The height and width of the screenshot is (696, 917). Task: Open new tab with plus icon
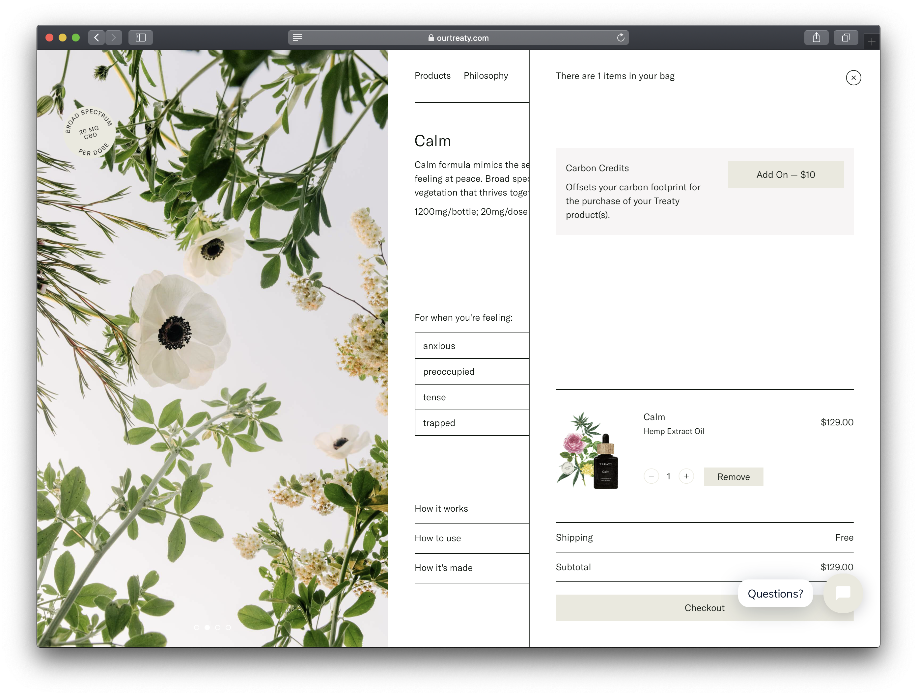pos(872,42)
